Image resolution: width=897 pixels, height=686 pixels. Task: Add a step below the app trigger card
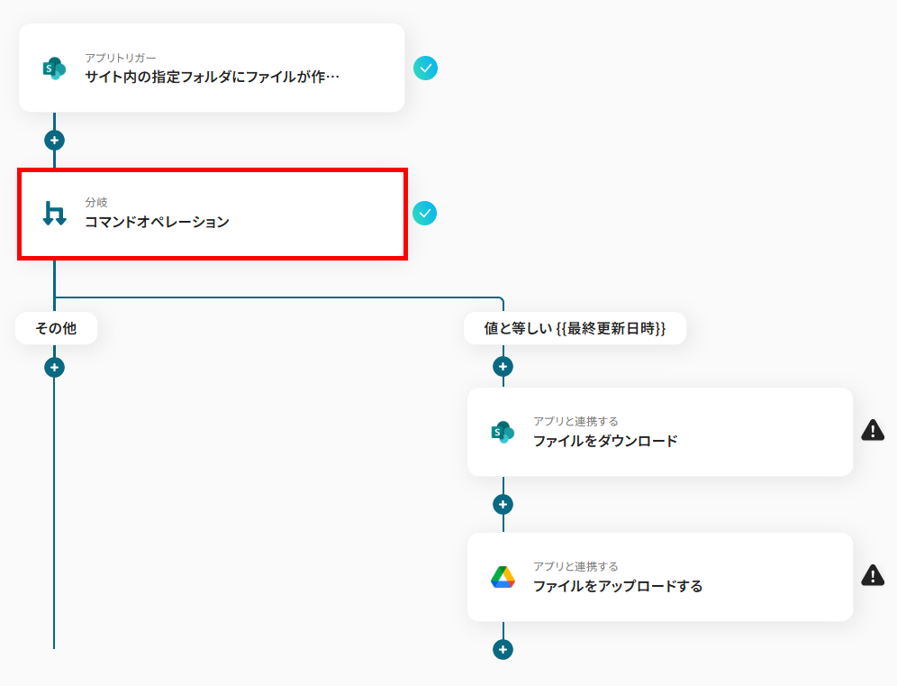coord(54,141)
